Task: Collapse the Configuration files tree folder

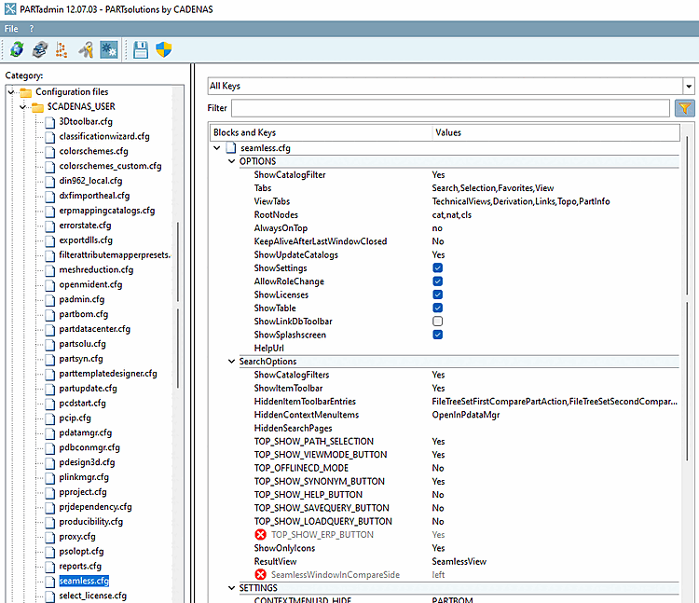Action: (11, 92)
